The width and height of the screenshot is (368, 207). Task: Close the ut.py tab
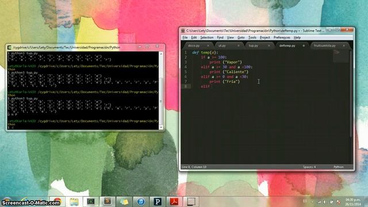(239, 46)
